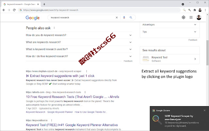The width and height of the screenshot is (209, 131).
Task: Click the stephan-czysch.de breadcrumb URL
Action: (x=54, y=71)
